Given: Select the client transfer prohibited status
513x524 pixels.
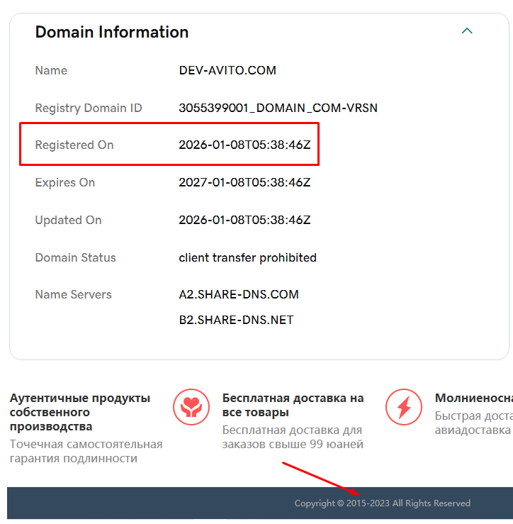Looking at the screenshot, I should tap(247, 257).
